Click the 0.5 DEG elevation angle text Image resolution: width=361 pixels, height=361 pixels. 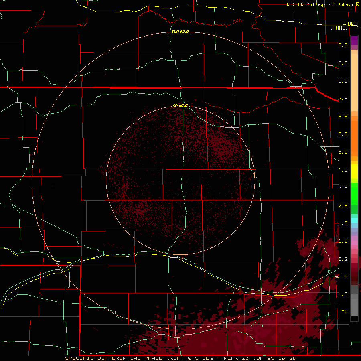pos(201,358)
